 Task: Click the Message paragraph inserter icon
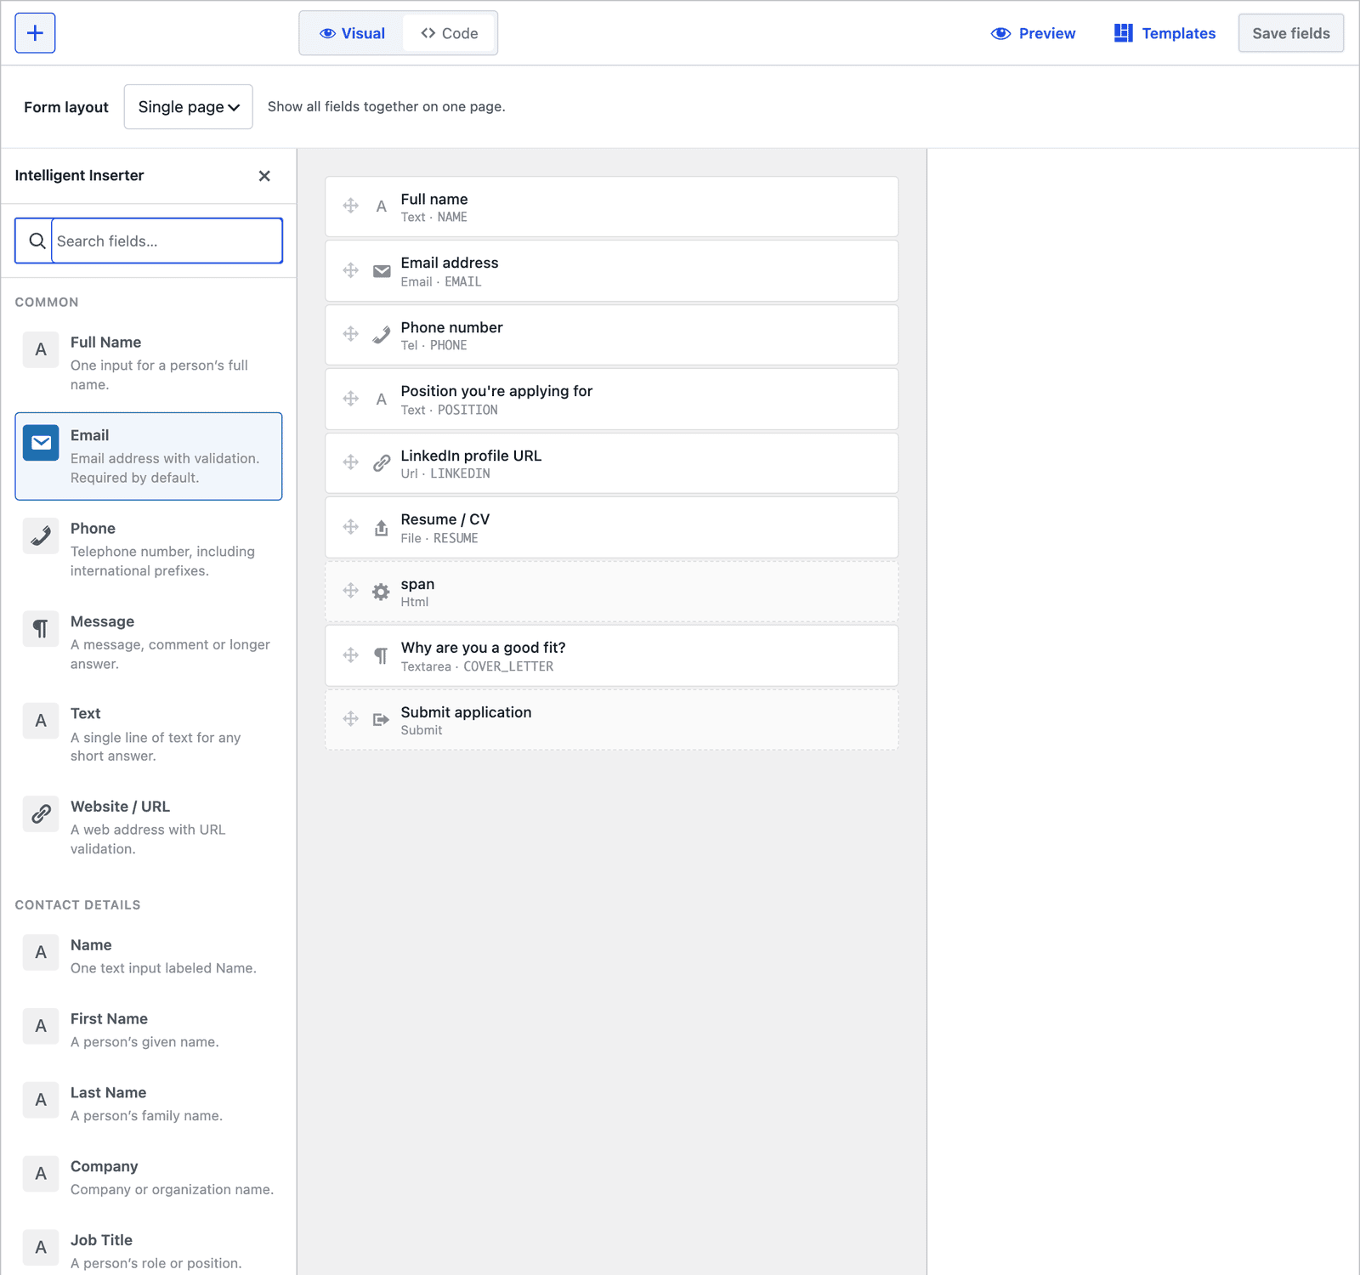pyautogui.click(x=41, y=629)
